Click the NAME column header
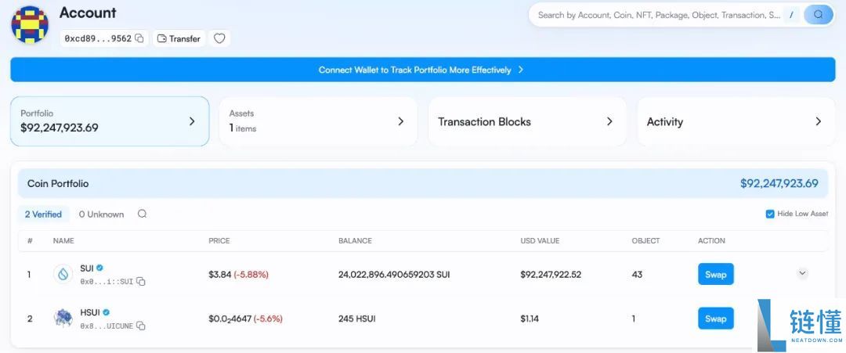Image resolution: width=846 pixels, height=353 pixels. click(x=63, y=241)
